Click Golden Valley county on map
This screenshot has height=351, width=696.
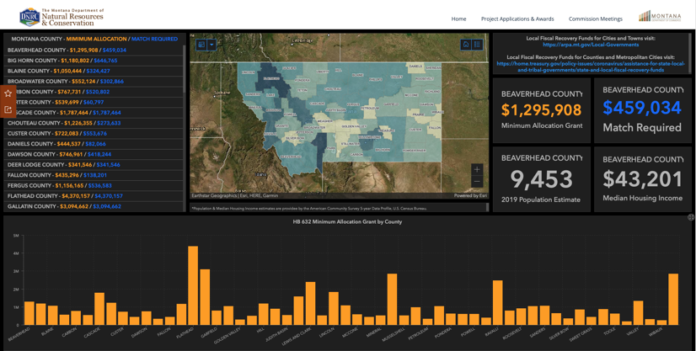352,125
